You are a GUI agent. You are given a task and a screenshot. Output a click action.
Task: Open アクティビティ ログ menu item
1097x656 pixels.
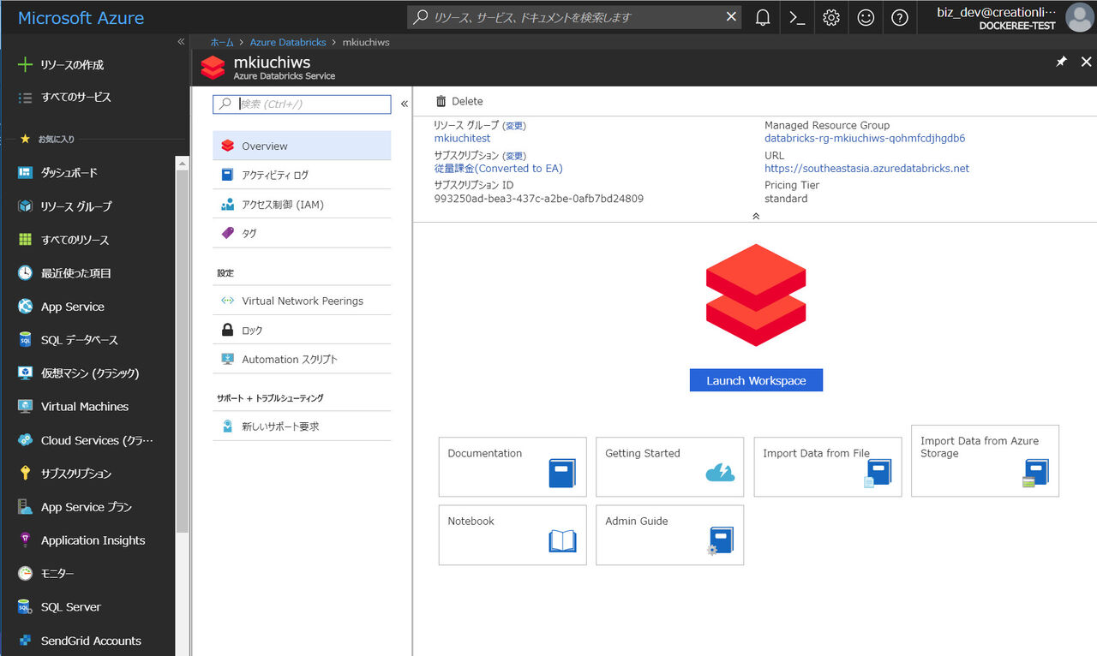(x=302, y=175)
